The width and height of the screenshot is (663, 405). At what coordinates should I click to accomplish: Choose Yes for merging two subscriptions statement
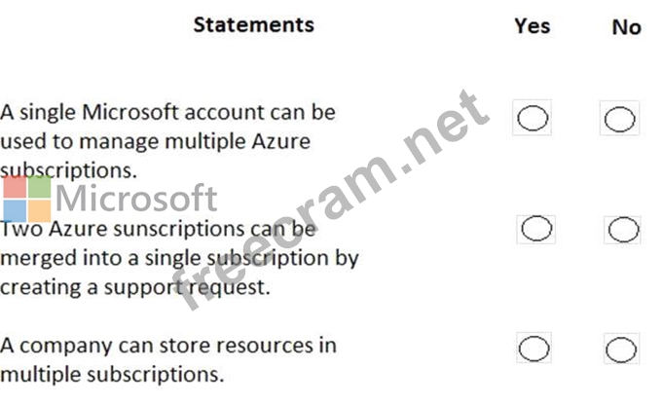[x=536, y=229]
